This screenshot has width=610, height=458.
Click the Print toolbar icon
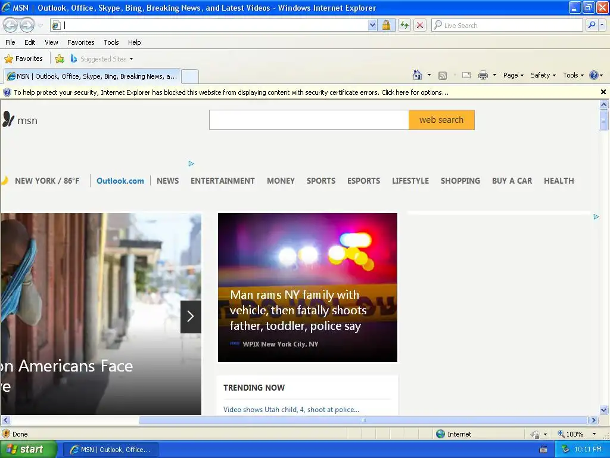tap(483, 75)
